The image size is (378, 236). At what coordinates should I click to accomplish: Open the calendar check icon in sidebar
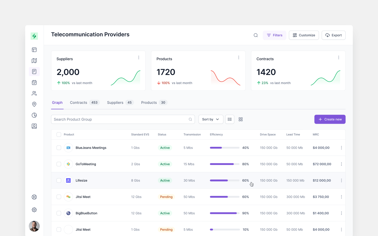[34, 83]
